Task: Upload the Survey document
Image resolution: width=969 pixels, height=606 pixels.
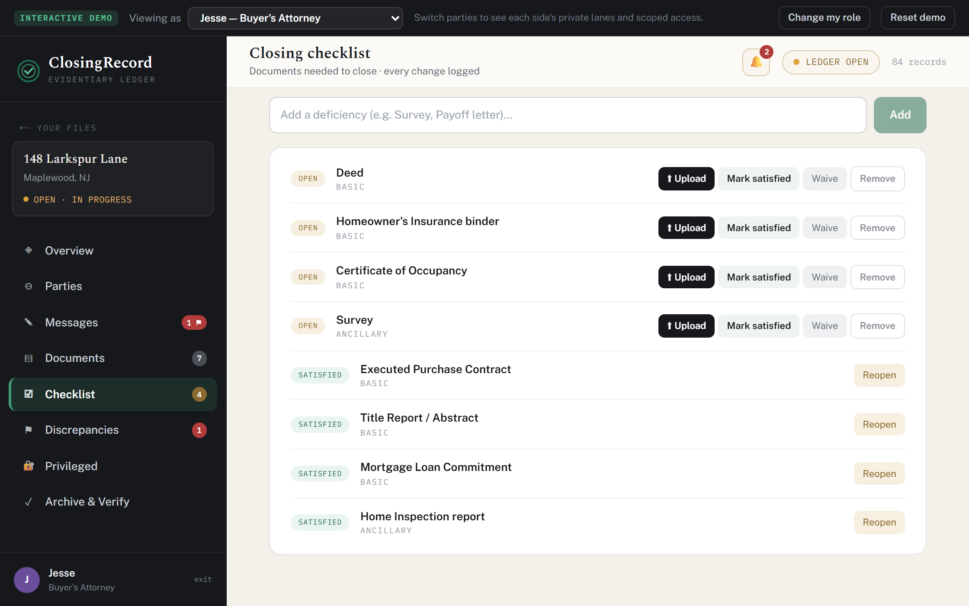Action: (686, 326)
